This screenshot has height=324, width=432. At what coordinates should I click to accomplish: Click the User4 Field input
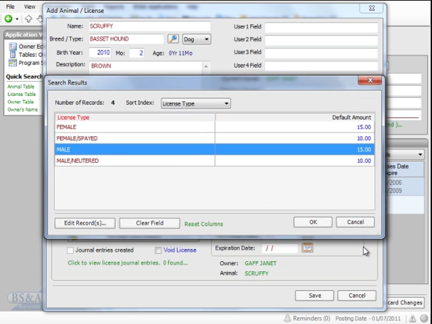click(321, 66)
